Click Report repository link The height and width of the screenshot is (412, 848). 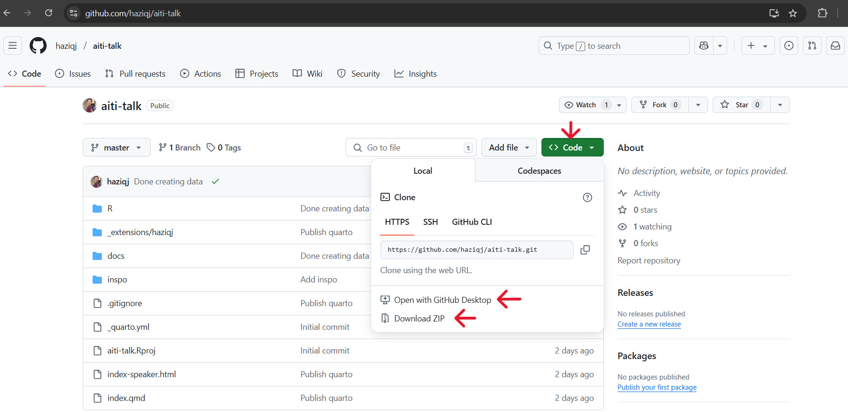tap(649, 261)
